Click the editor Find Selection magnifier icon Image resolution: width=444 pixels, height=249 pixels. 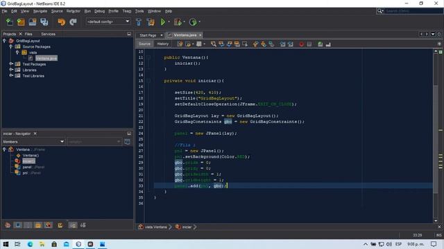coord(213,44)
